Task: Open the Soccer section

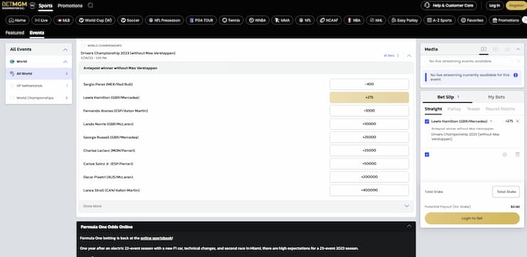Action: tap(130, 21)
